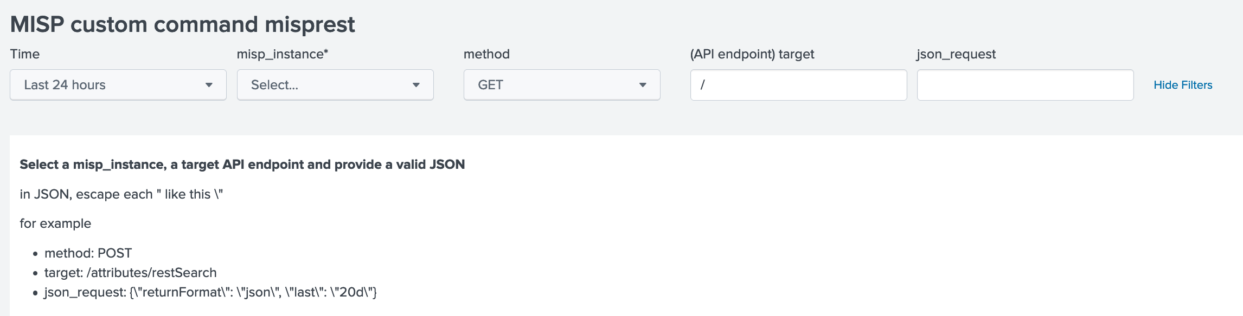Open the method dropdown showing GET
Screen dimensions: 1243x316
click(562, 85)
